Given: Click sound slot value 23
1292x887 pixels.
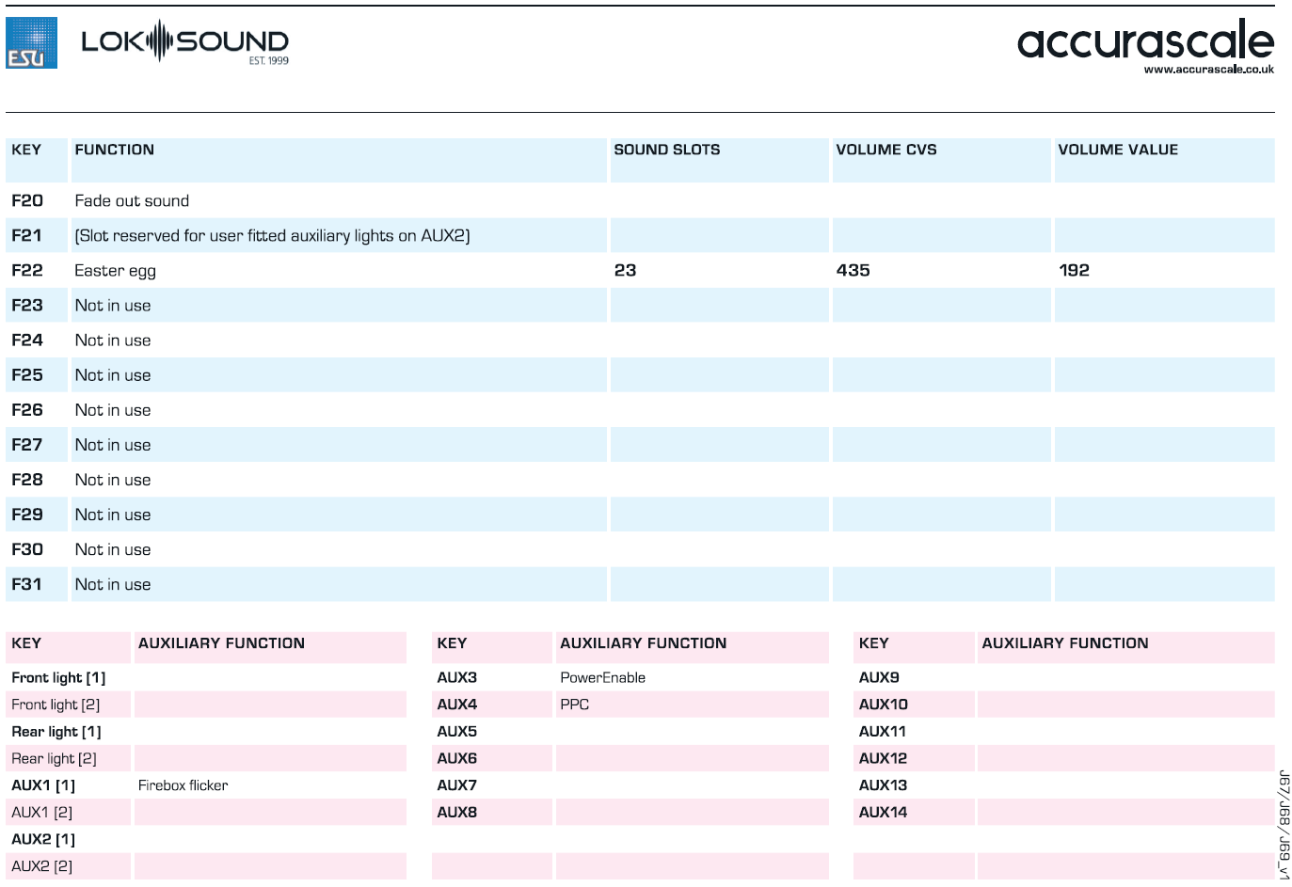Looking at the screenshot, I should pos(625,270).
